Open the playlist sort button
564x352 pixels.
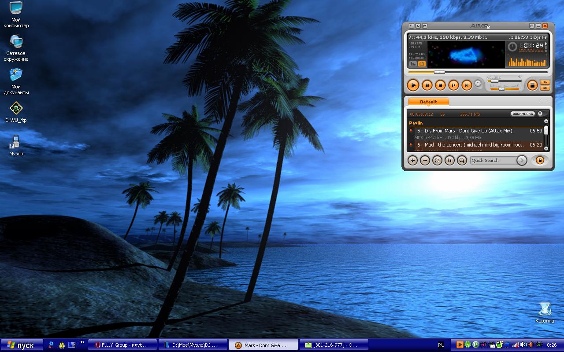tap(449, 161)
